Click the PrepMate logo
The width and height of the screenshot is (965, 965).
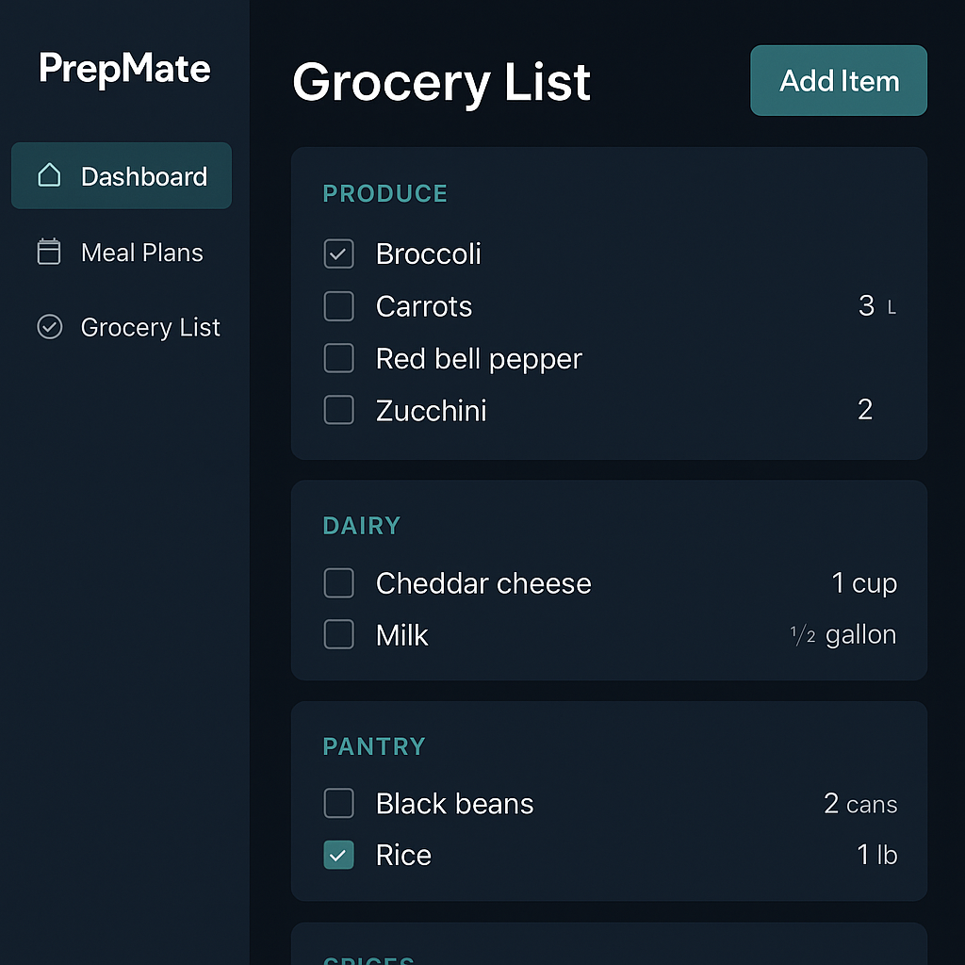pos(123,69)
